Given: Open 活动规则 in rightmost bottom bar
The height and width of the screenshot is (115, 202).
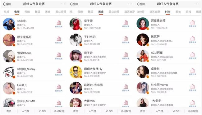Looking at the screenshot, I should [193, 111].
